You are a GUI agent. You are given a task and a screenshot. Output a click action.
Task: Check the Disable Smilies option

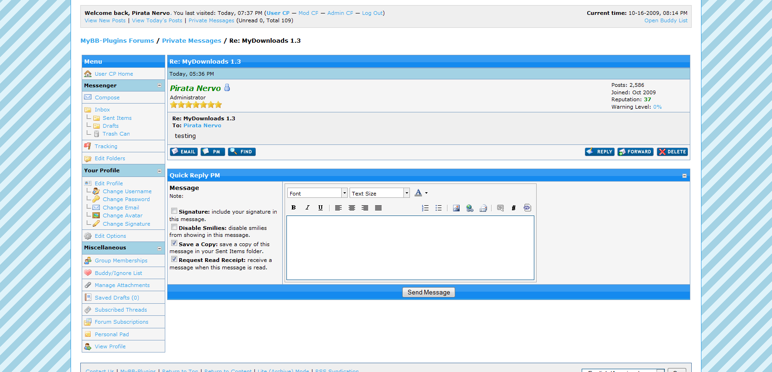[x=174, y=227]
